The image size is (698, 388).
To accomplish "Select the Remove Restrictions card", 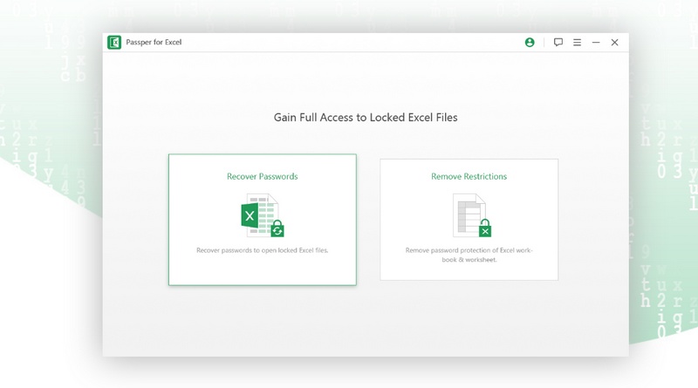I will (x=469, y=220).
